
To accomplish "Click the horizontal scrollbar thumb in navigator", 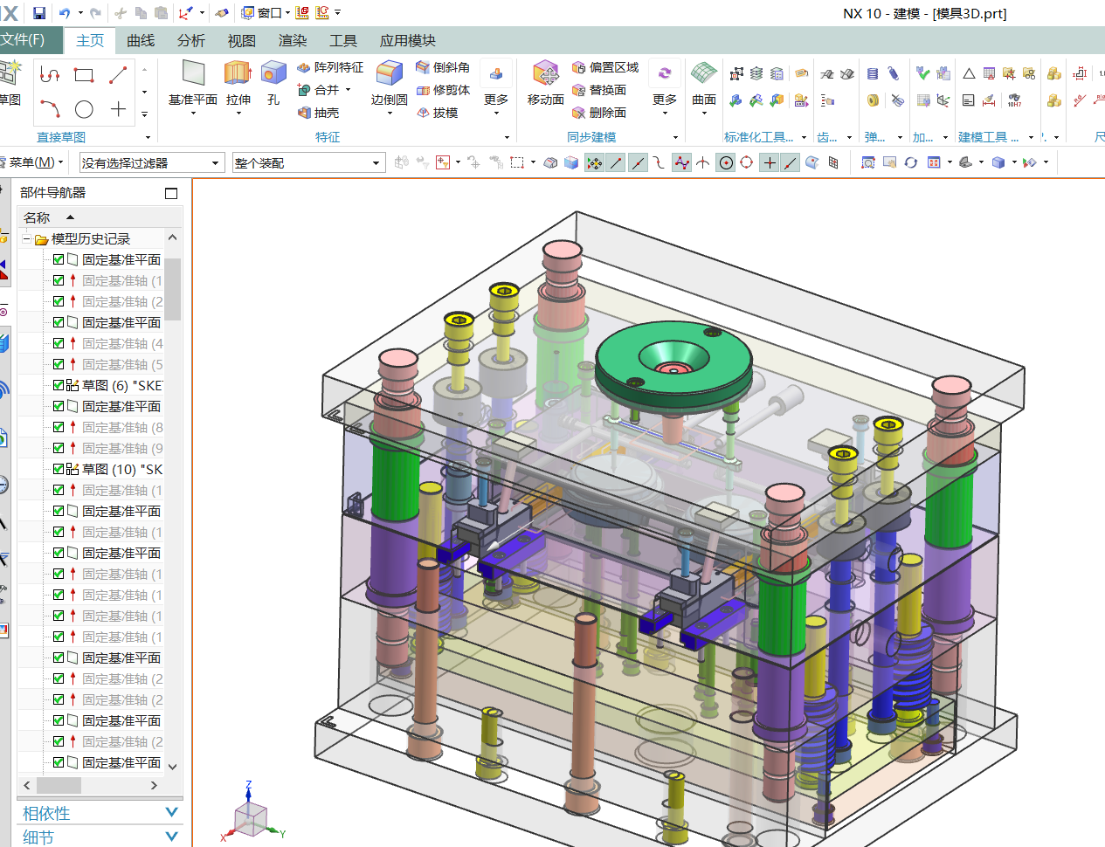I will pyautogui.click(x=59, y=785).
